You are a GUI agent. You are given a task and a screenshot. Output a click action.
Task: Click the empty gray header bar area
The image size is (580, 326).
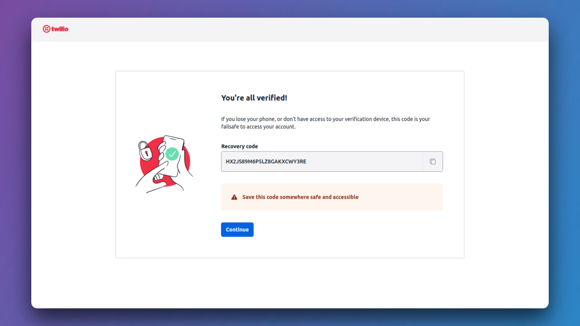point(308,30)
